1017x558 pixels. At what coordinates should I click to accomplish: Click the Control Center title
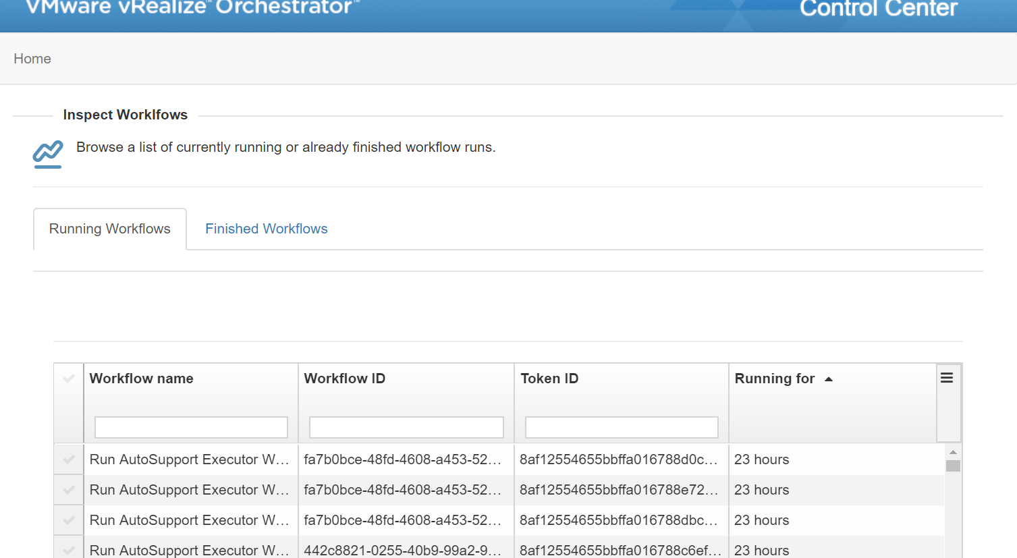pyautogui.click(x=878, y=9)
